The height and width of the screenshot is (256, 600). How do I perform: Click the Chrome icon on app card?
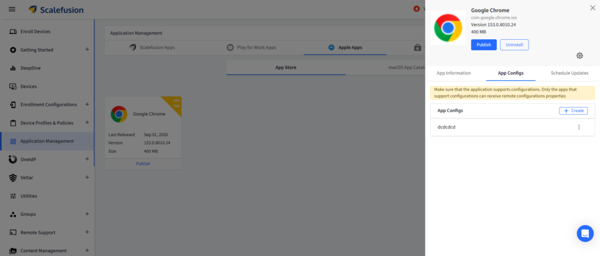pos(119,114)
